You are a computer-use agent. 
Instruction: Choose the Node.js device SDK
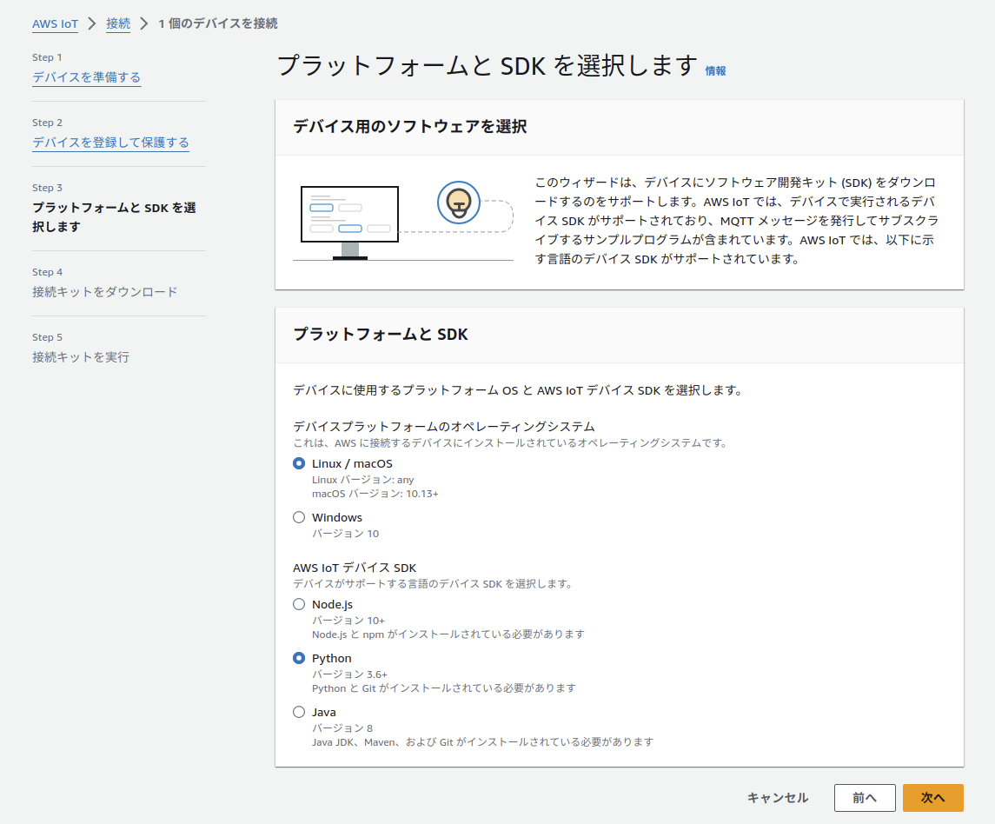pyautogui.click(x=299, y=604)
